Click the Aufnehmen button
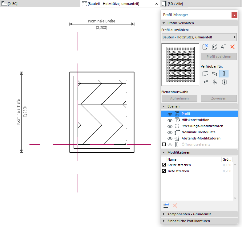The height and width of the screenshot is (227, 242). tap(179, 98)
